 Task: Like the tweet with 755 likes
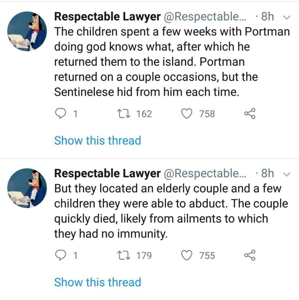[x=186, y=255]
